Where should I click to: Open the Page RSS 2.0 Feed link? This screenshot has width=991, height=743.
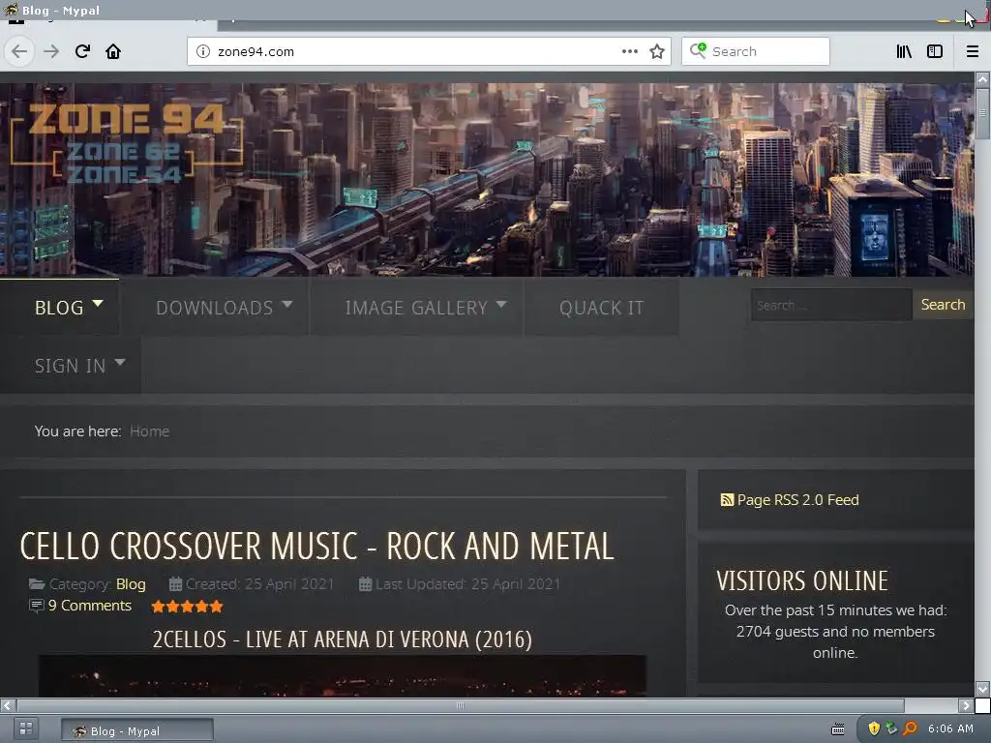pyautogui.click(x=797, y=500)
